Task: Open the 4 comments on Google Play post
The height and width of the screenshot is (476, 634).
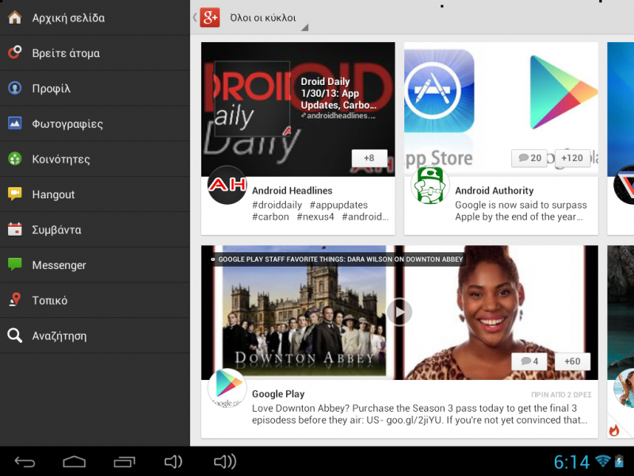Action: coord(529,361)
